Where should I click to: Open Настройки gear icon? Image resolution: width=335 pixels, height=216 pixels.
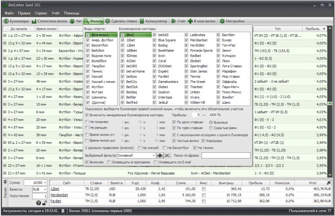222,21
